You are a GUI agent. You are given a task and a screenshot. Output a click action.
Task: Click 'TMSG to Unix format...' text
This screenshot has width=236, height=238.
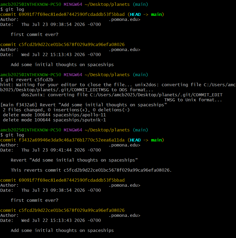click(x=193, y=100)
